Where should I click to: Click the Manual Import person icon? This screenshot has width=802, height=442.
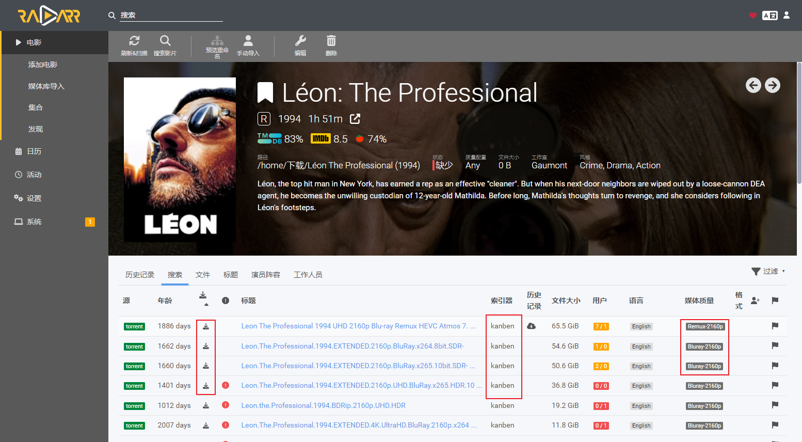(248, 41)
